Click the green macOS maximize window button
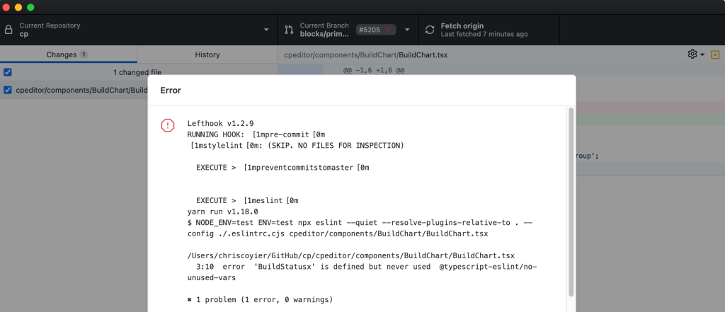 30,7
